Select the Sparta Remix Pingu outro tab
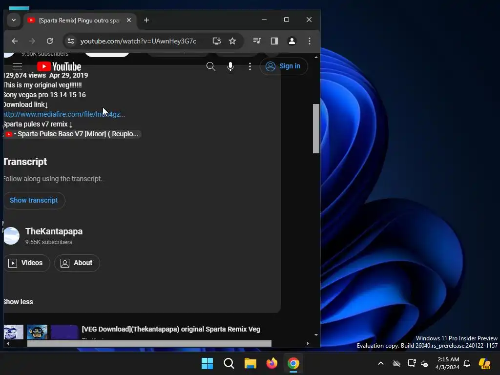Image resolution: width=500 pixels, height=375 pixels. [x=79, y=20]
